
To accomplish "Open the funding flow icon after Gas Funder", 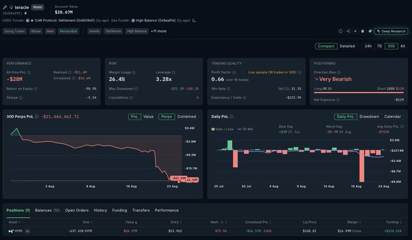I will coord(194,20).
